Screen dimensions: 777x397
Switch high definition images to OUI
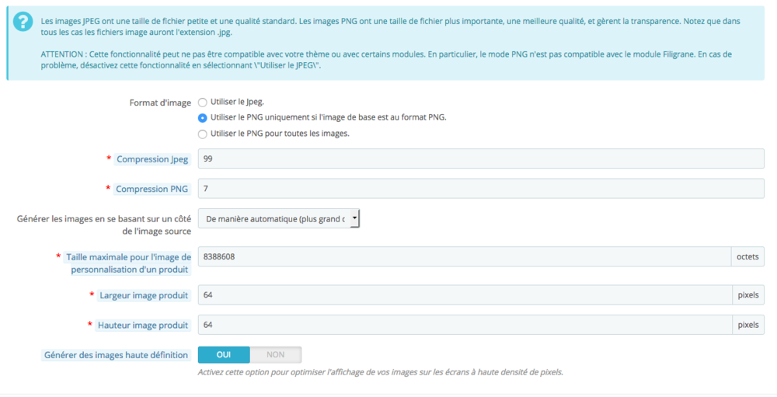pyautogui.click(x=224, y=355)
